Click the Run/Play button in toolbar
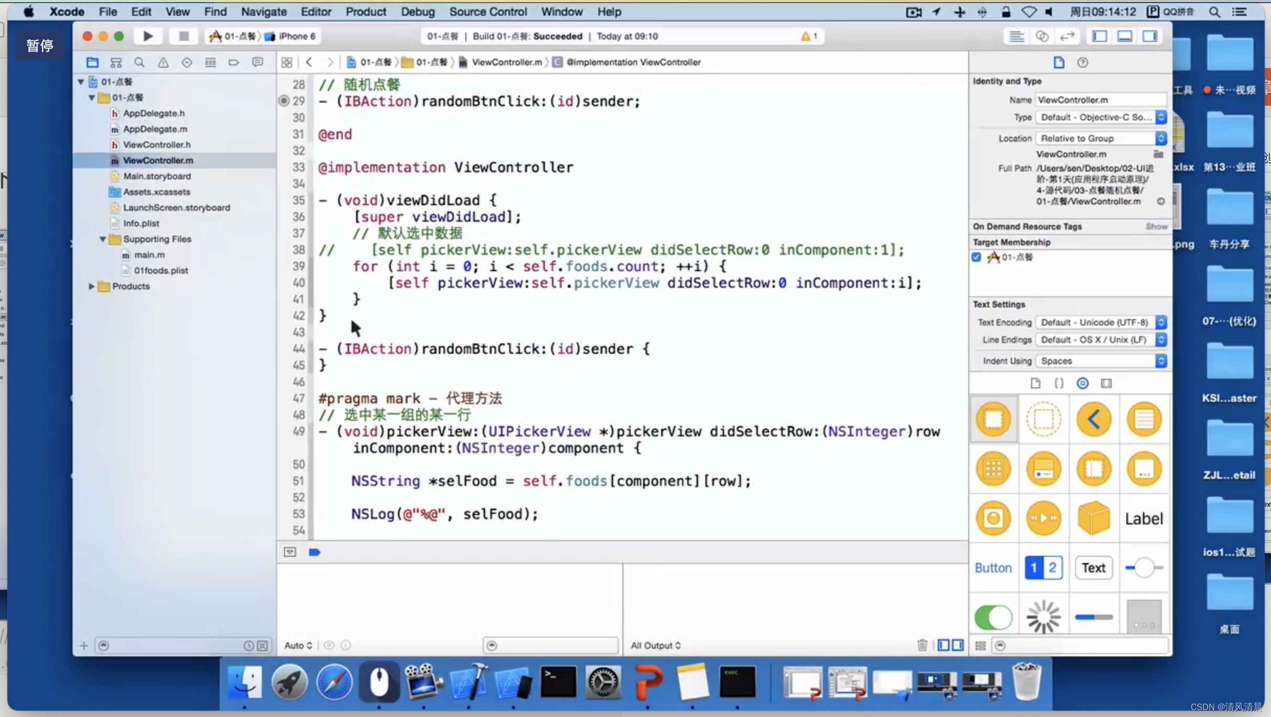This screenshot has height=717, width=1271. pyautogui.click(x=147, y=36)
